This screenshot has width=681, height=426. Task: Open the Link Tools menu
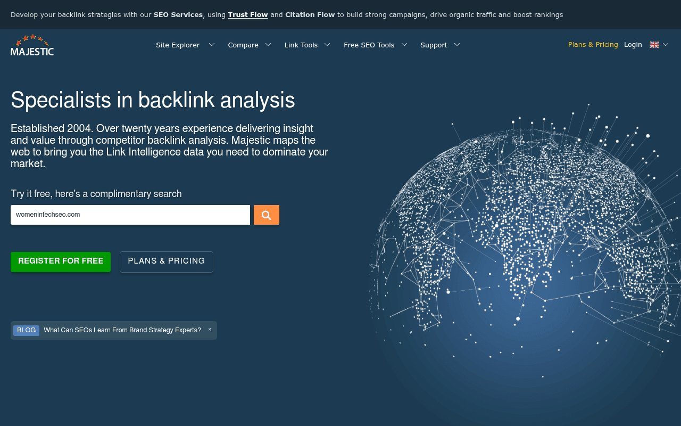point(301,45)
